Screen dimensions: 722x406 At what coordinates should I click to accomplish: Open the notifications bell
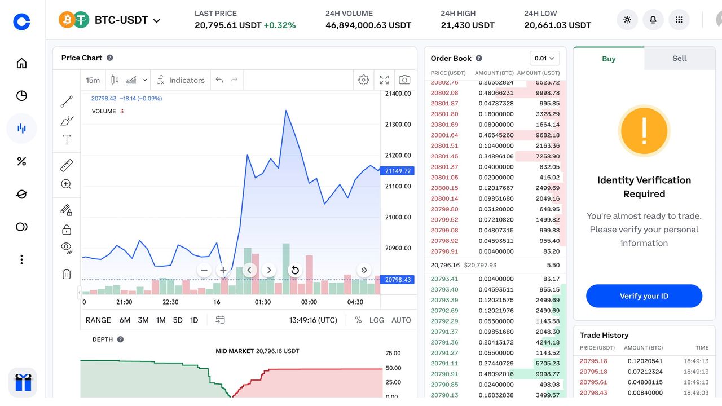[653, 20]
